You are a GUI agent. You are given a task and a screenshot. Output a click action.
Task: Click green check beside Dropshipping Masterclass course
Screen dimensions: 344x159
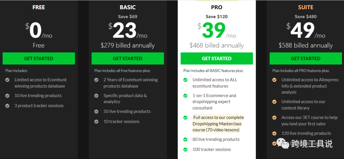(x=185, y=117)
